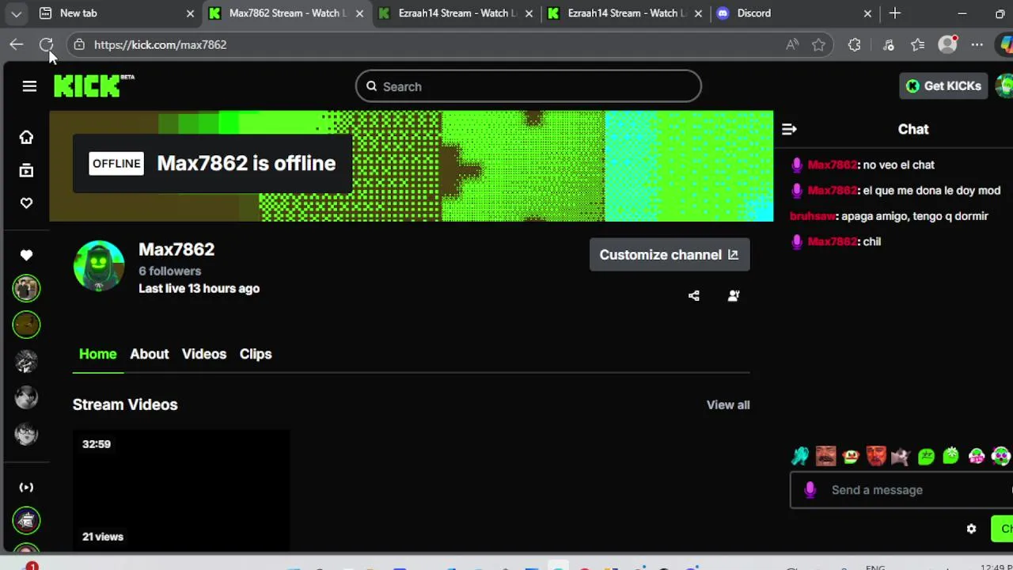
Task: Open the browser tab list dropdown
Action: [x=16, y=13]
